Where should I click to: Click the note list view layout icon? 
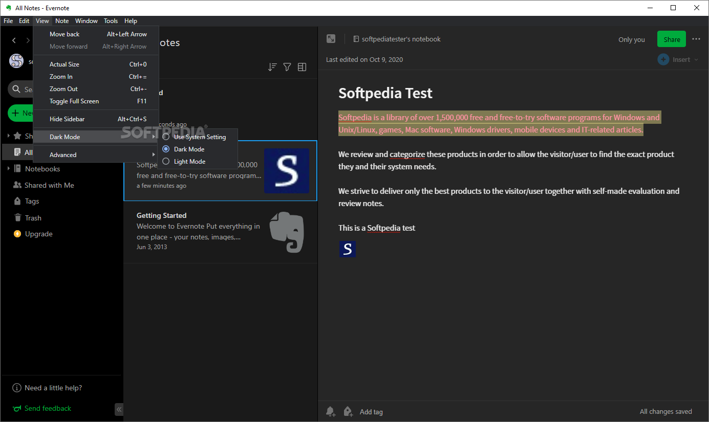(x=302, y=67)
